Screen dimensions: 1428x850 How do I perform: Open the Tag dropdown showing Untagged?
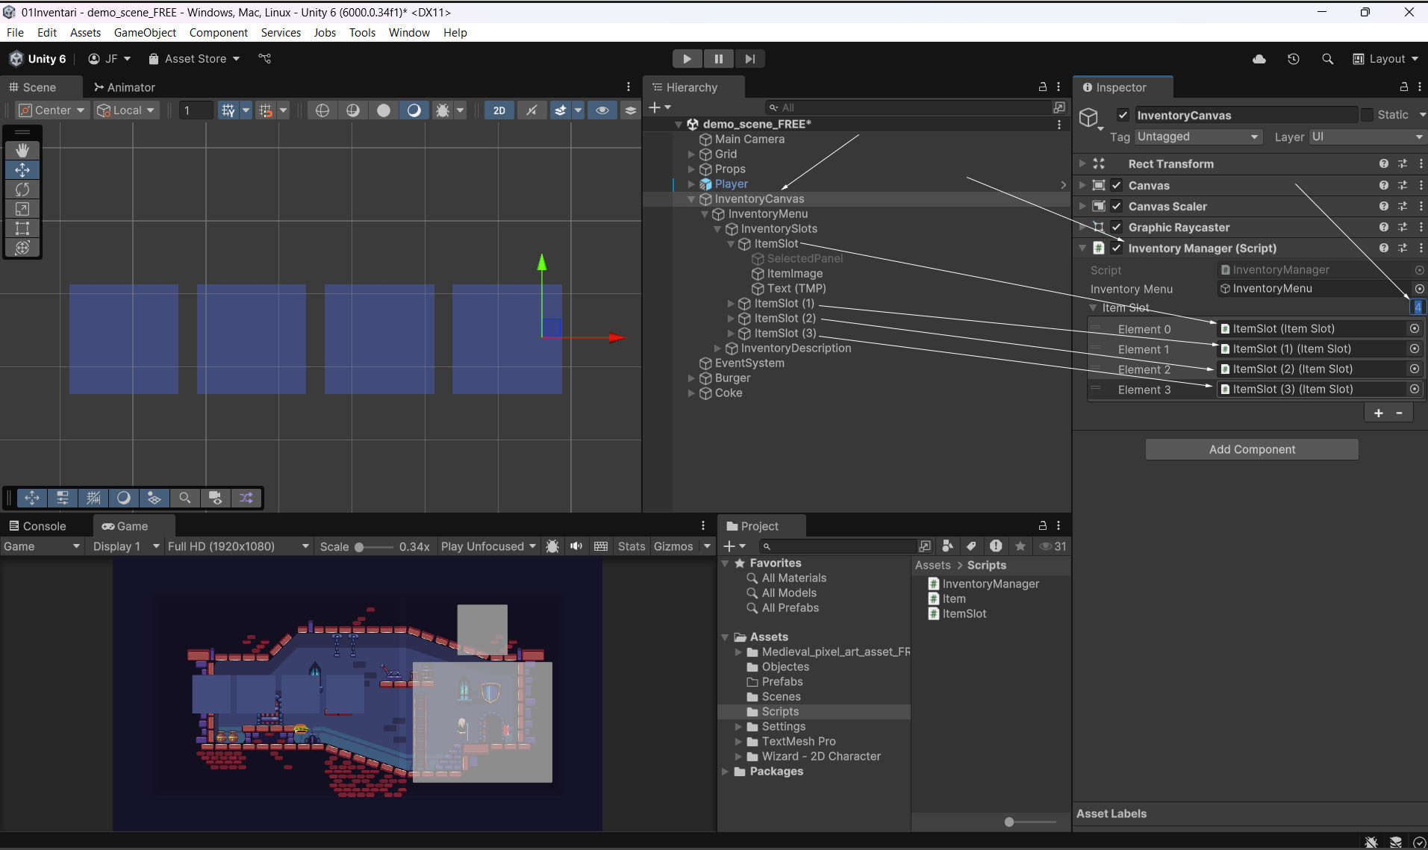pyautogui.click(x=1197, y=137)
